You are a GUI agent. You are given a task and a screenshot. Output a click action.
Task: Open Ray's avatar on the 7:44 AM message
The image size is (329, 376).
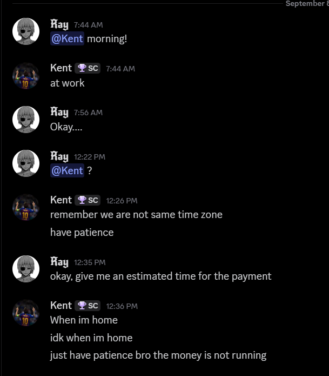(x=26, y=31)
